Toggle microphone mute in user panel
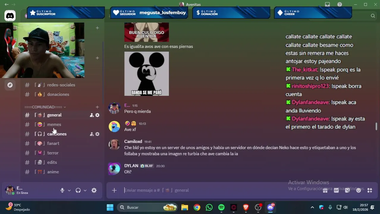The width and height of the screenshot is (380, 214). pyautogui.click(x=62, y=190)
